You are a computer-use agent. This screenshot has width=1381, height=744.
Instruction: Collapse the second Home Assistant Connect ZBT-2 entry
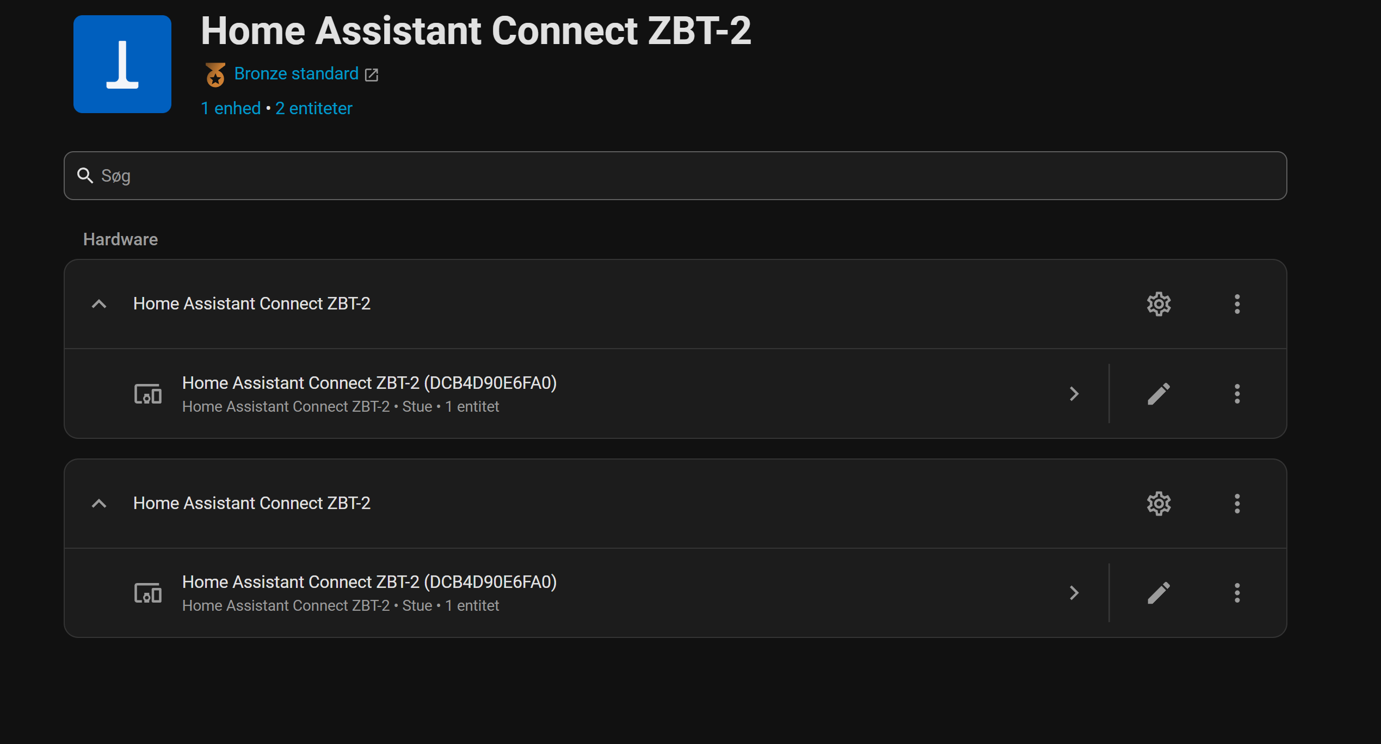98,504
